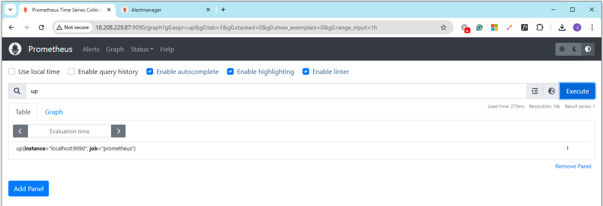Click the browser address bar URL

236,27
